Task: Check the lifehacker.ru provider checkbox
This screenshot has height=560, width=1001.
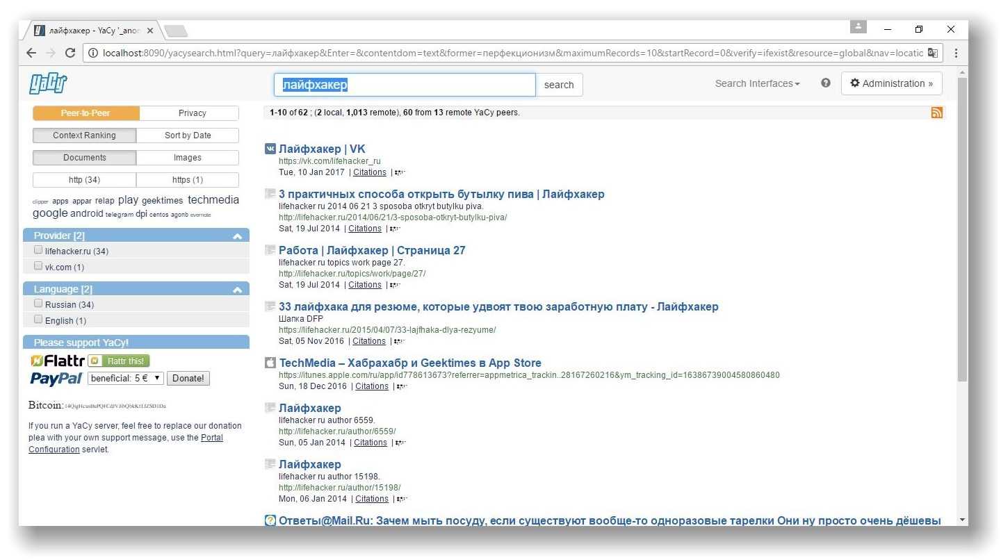Action: 38,250
